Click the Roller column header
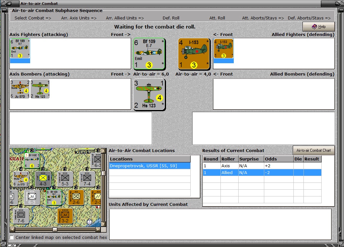The height and width of the screenshot is (247, 344). (230, 159)
